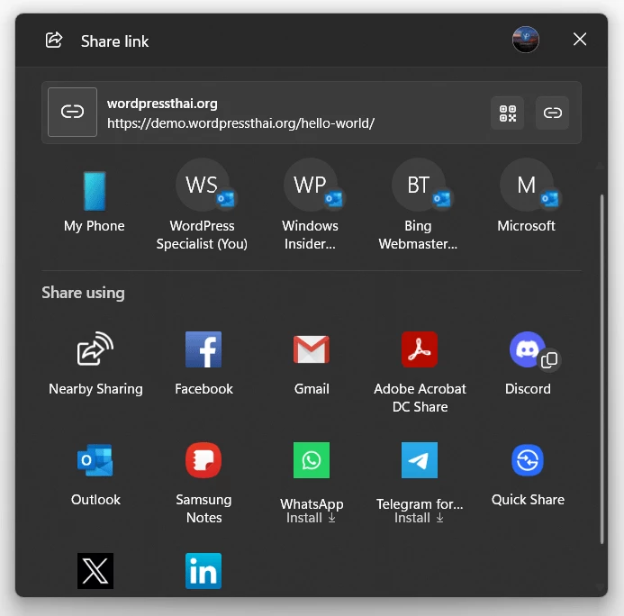Click the QR code generator icon
This screenshot has width=624, height=616.
pos(508,113)
